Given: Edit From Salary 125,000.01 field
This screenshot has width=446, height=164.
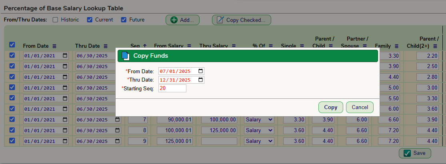Looking at the screenshot, I should [175, 141].
